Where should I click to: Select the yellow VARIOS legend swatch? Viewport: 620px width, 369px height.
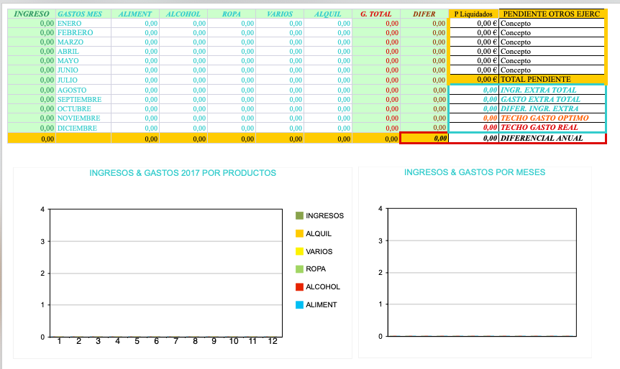click(299, 251)
